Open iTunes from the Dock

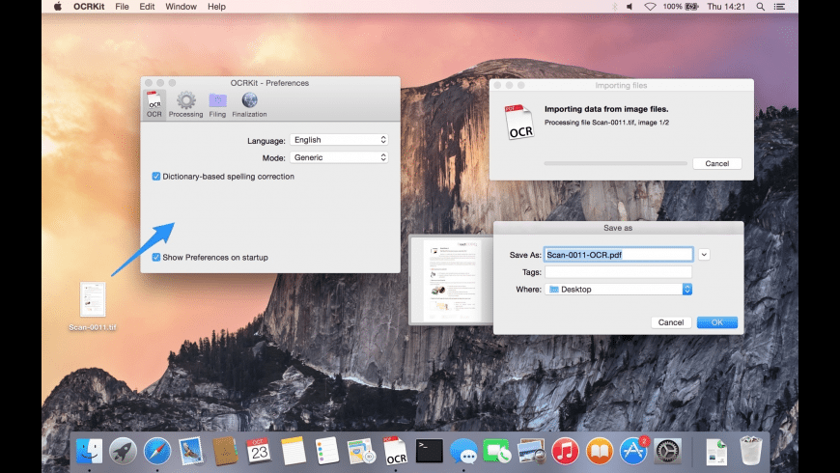(x=565, y=451)
